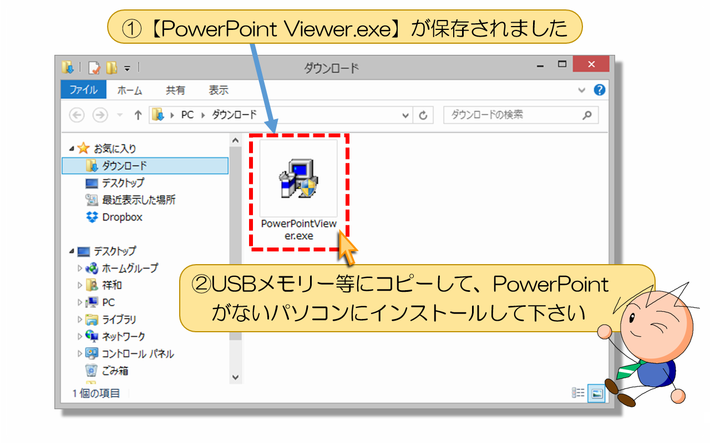Click the ライブラリ folder icon in tree

[92, 320]
